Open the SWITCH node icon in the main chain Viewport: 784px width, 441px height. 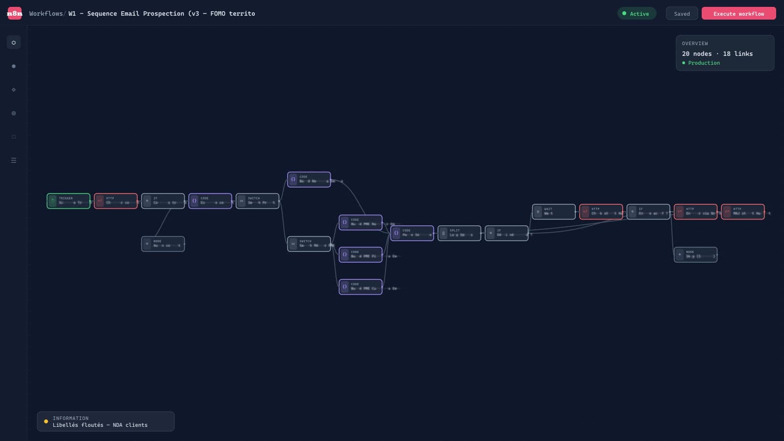(x=242, y=201)
